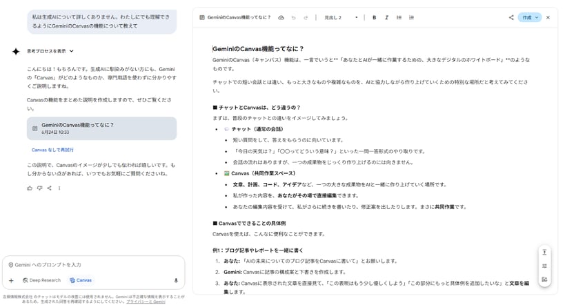
Task: Apply bulleted list formatting
Action: (399, 17)
